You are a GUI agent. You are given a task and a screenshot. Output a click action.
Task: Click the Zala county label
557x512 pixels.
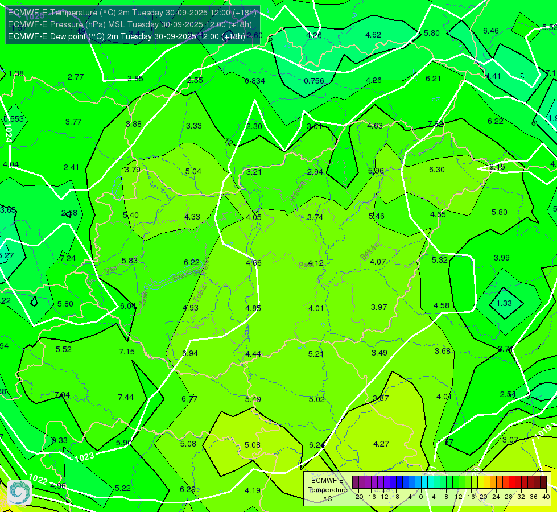point(143,300)
